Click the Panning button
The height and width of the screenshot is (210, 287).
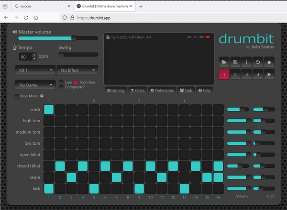tap(115, 90)
